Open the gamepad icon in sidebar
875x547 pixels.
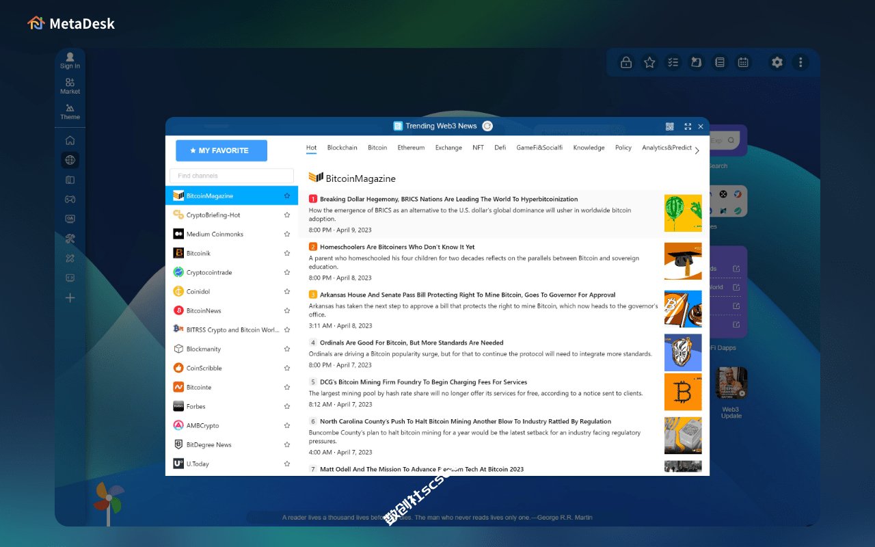[70, 200]
